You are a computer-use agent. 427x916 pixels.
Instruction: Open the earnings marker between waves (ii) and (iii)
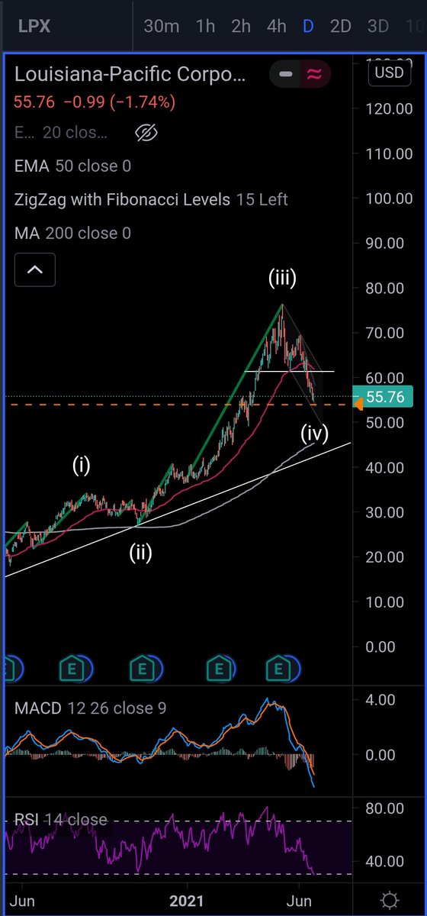click(220, 670)
